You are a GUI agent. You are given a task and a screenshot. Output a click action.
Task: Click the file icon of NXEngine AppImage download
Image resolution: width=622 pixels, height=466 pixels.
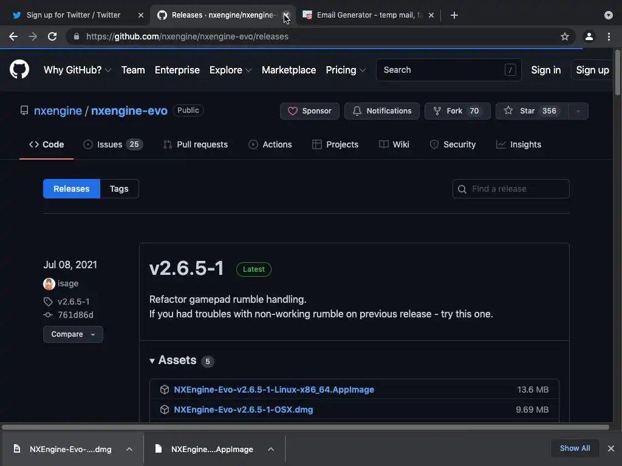(159, 448)
